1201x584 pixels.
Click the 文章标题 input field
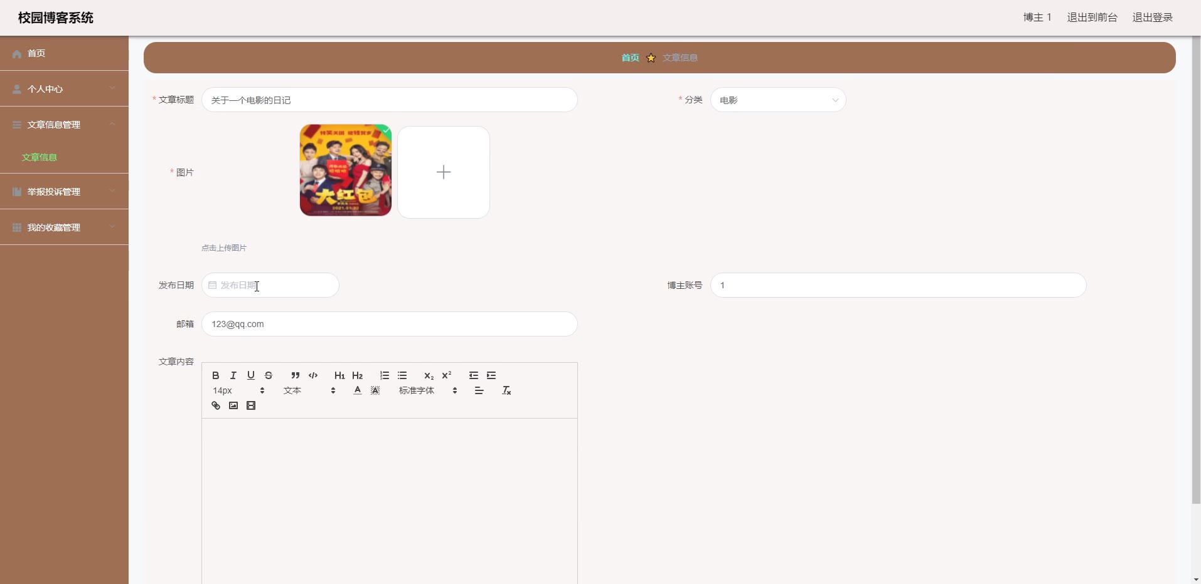[389, 100]
